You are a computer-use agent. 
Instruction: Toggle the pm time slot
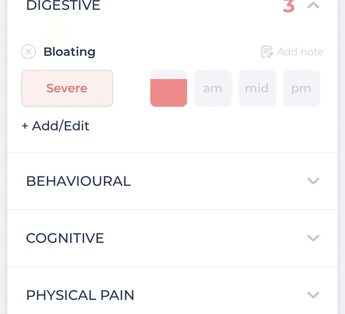[x=301, y=88]
